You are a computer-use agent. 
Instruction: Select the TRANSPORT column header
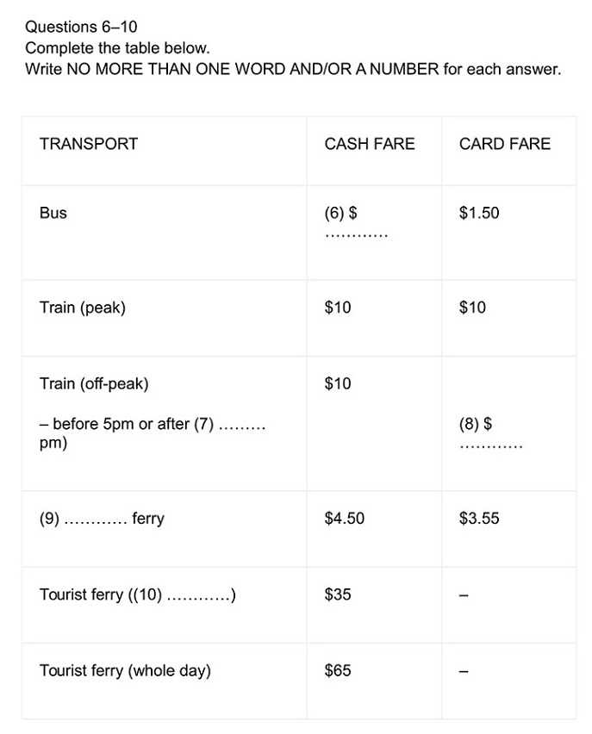pos(89,144)
